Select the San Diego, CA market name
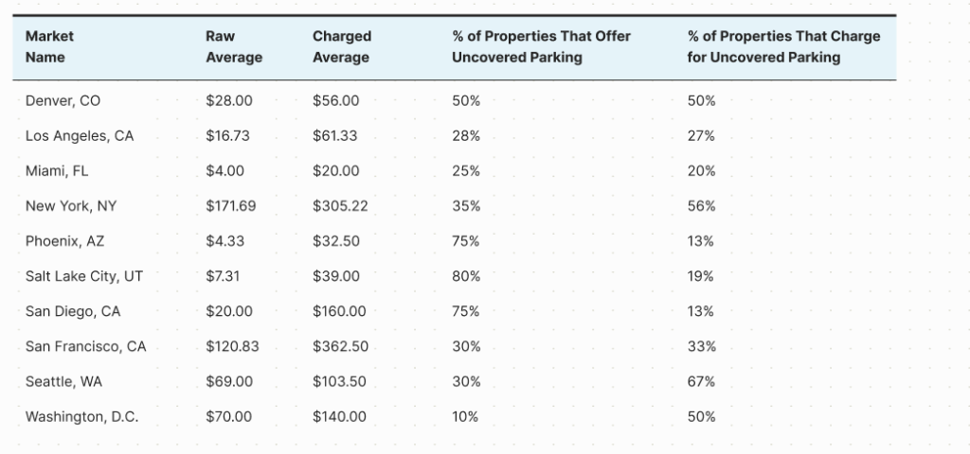 click(73, 311)
